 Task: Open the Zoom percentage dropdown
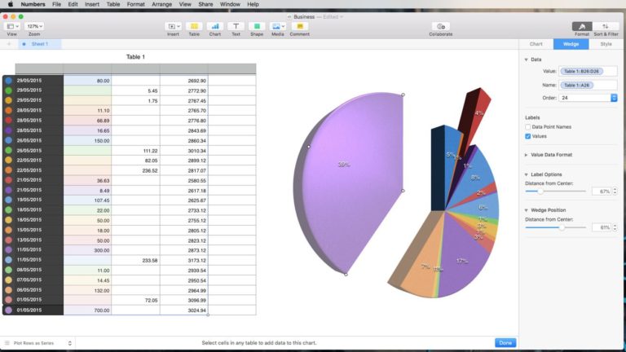pyautogui.click(x=34, y=26)
